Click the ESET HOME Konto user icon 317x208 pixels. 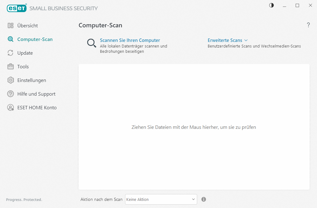click(x=11, y=107)
